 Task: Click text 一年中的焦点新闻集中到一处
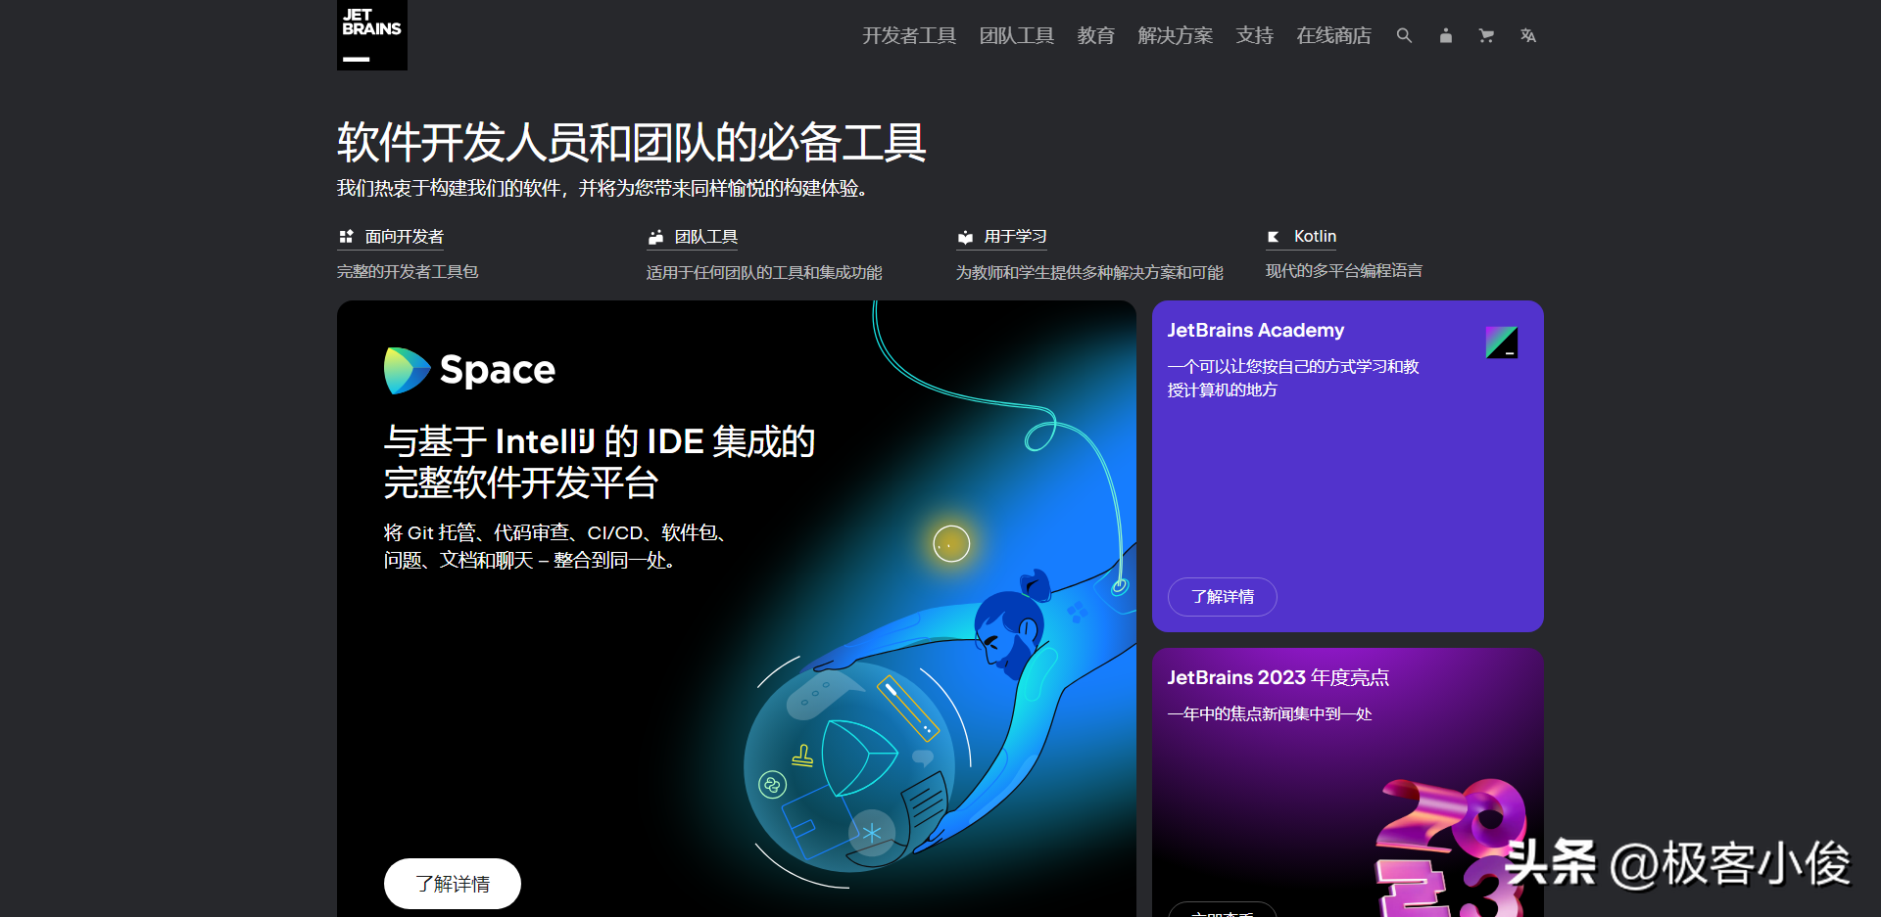(x=1270, y=713)
